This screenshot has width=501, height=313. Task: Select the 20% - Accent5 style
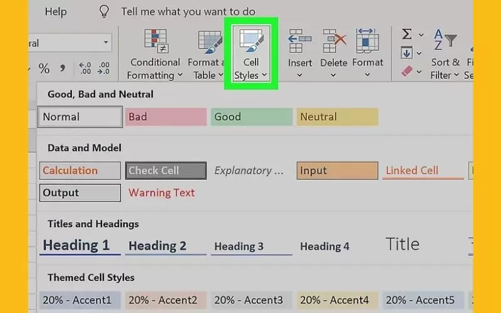pos(423,300)
